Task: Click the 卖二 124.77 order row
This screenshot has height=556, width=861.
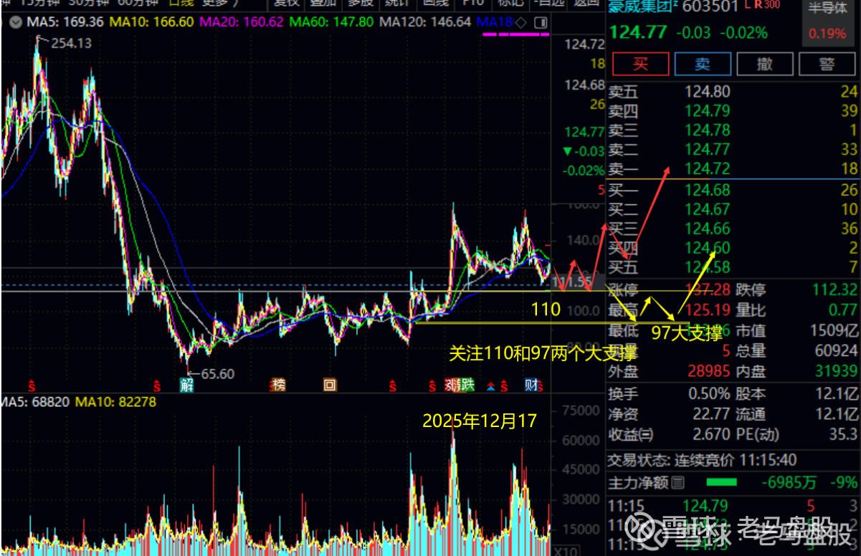Action: 733,149
